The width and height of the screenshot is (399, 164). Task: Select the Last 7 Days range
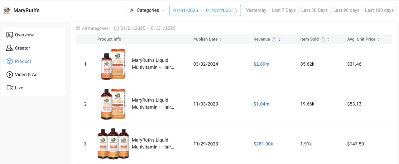coord(284,10)
